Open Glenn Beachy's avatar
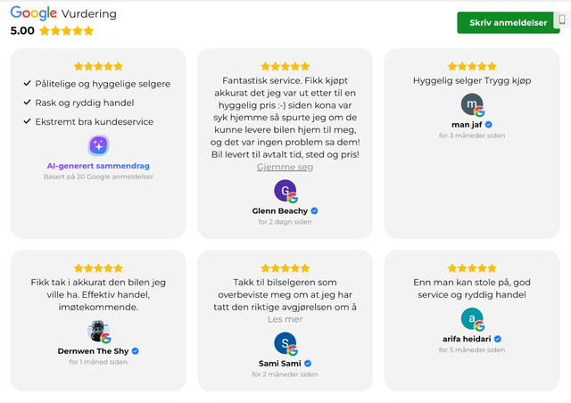The height and width of the screenshot is (403, 571). click(x=285, y=191)
